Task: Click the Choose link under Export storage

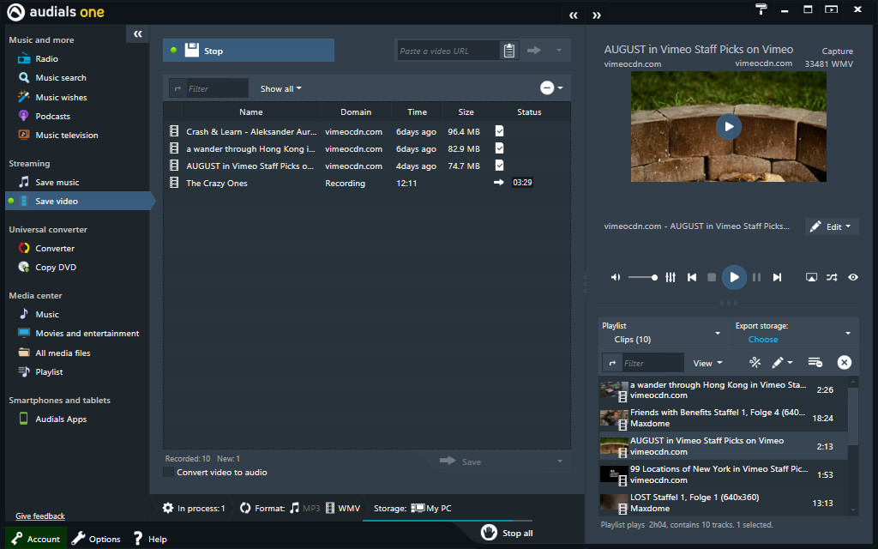Action: pos(762,340)
